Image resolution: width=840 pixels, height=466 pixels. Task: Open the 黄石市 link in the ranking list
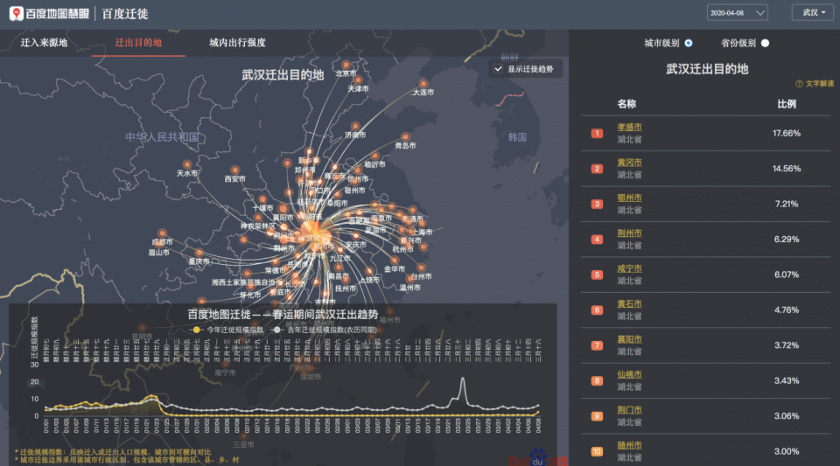[x=629, y=304]
